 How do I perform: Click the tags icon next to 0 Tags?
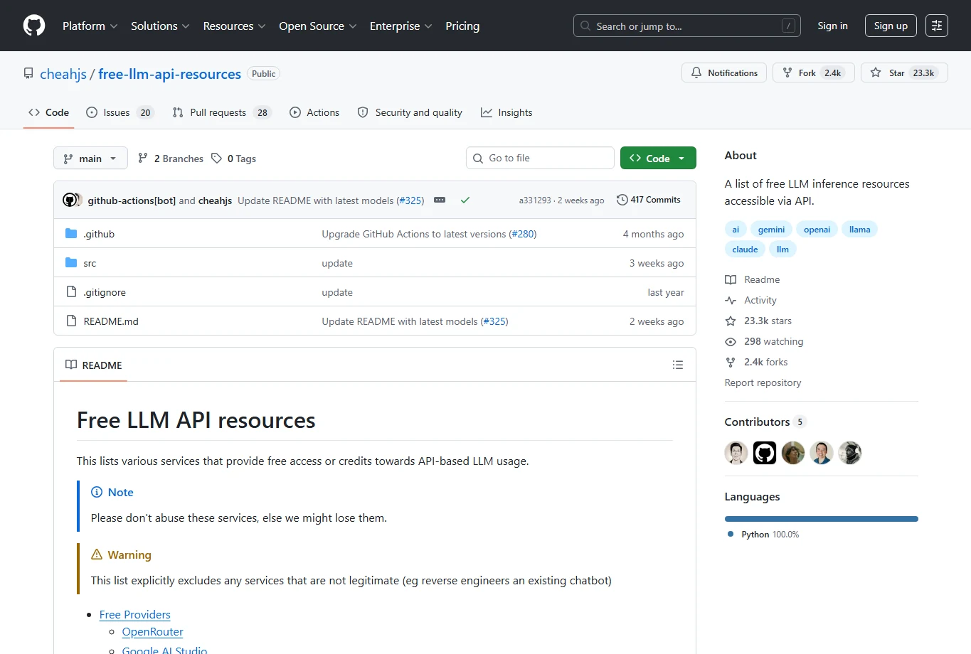(217, 159)
